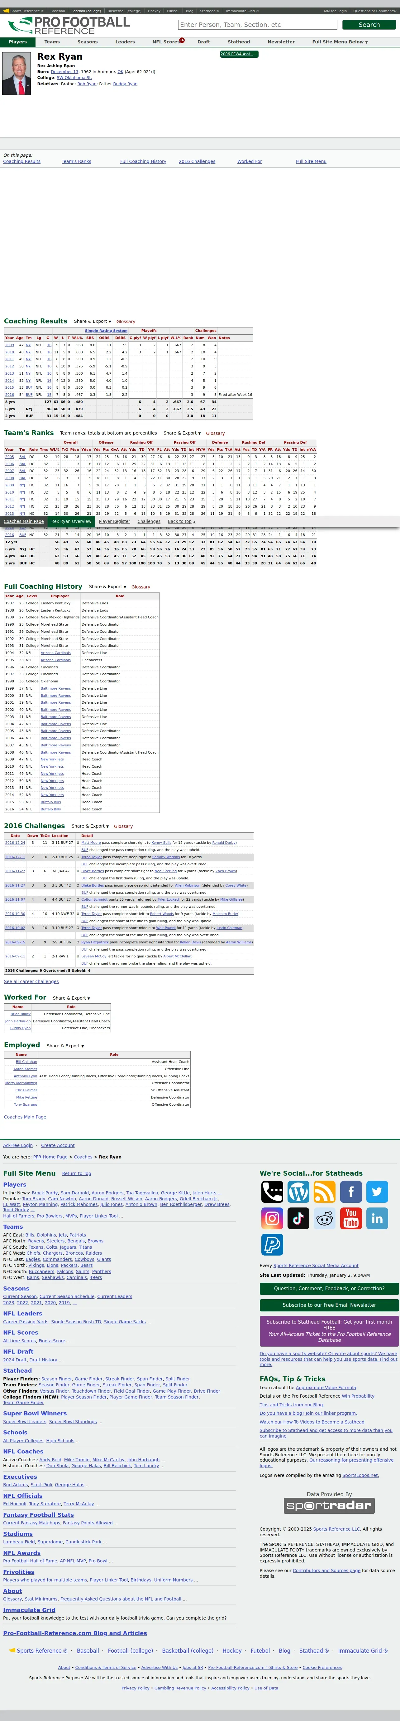
Task: Expand Share & Export for Worked For
Action: 71,998
